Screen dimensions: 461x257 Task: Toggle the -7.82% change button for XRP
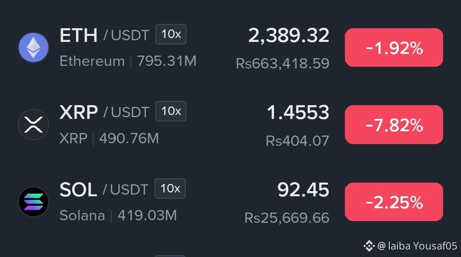coord(394,124)
